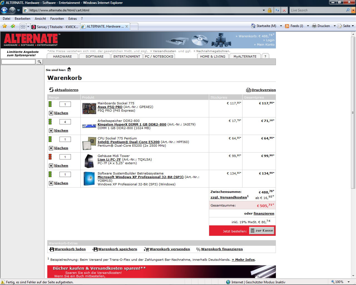The height and width of the screenshot is (285, 356).
Task: Click the Asus P5Q PRO mainboard thumbnail
Action: pyautogui.click(x=89, y=109)
